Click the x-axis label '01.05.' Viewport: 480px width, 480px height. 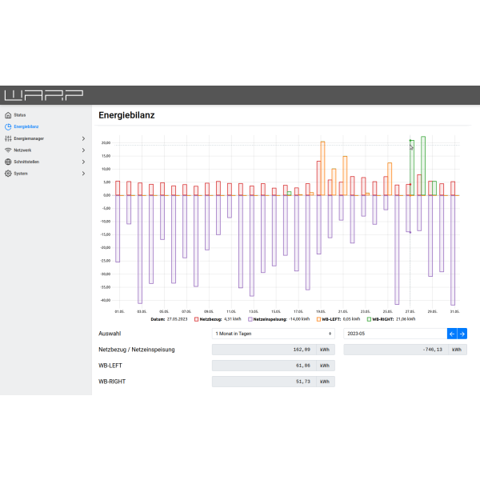(x=120, y=311)
